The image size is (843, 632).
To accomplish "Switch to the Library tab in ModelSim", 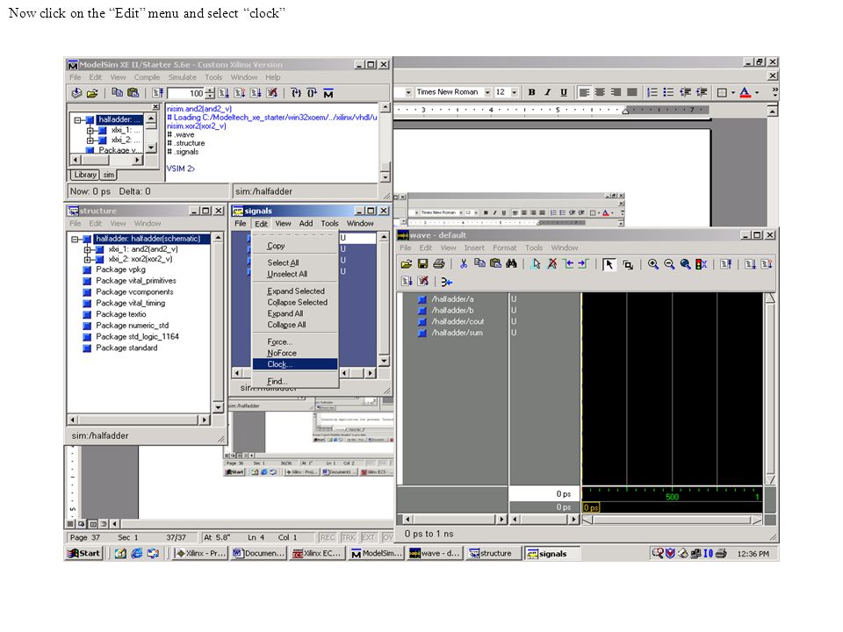I will click(x=85, y=175).
